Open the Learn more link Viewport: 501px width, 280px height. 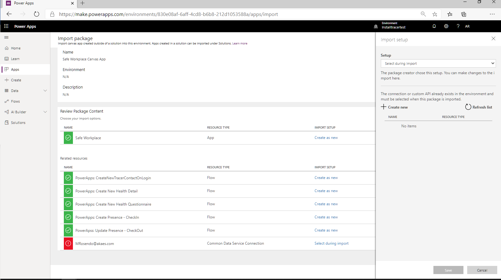pos(240,43)
